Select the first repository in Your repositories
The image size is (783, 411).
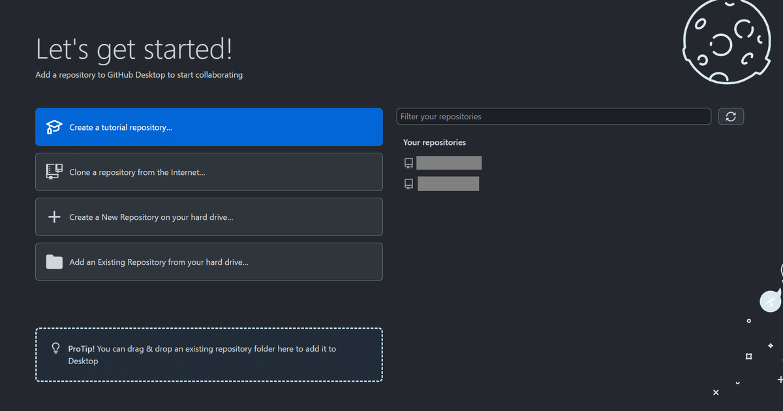[x=442, y=163]
